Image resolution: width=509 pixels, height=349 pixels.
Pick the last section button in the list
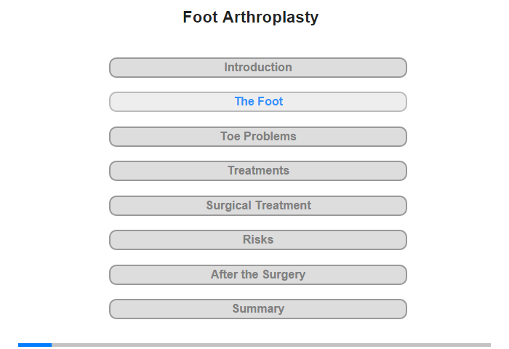click(257, 309)
